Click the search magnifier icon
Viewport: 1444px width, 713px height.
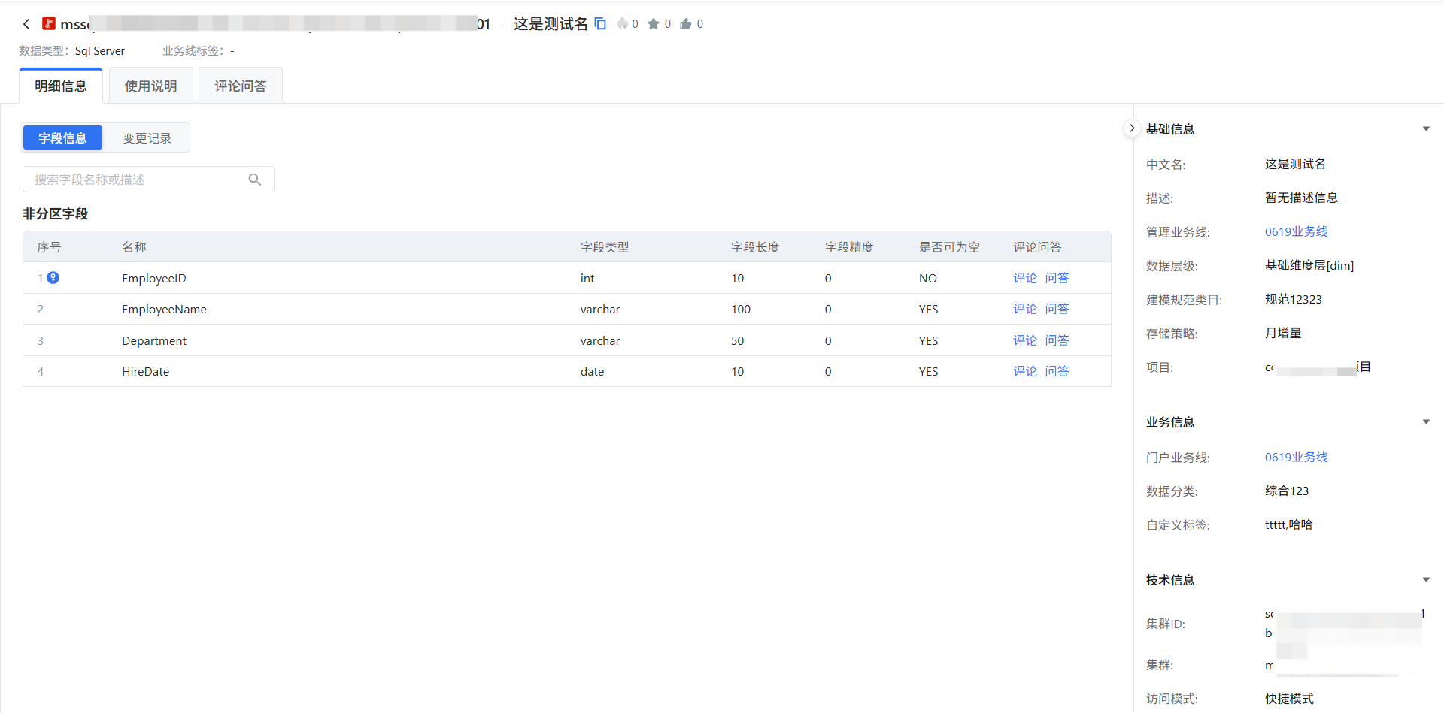[x=255, y=180]
